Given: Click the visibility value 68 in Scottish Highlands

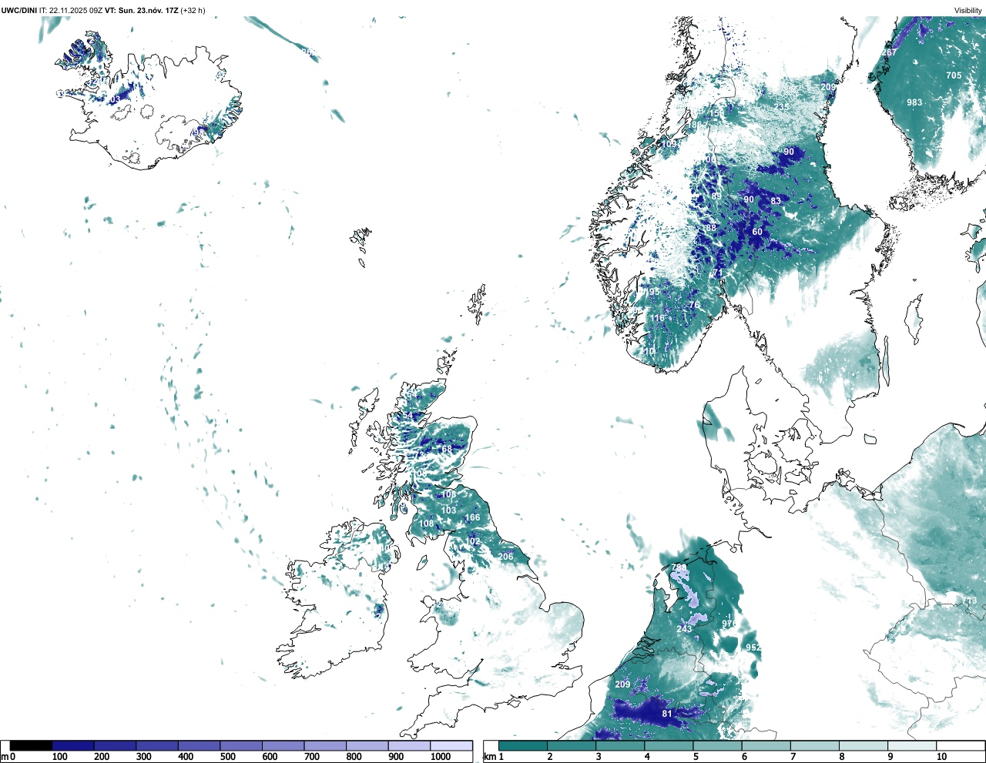Looking at the screenshot, I should pos(447,450).
